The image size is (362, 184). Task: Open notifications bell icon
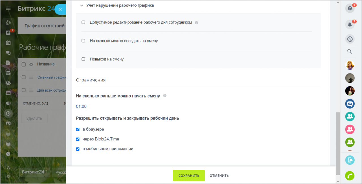click(350, 25)
